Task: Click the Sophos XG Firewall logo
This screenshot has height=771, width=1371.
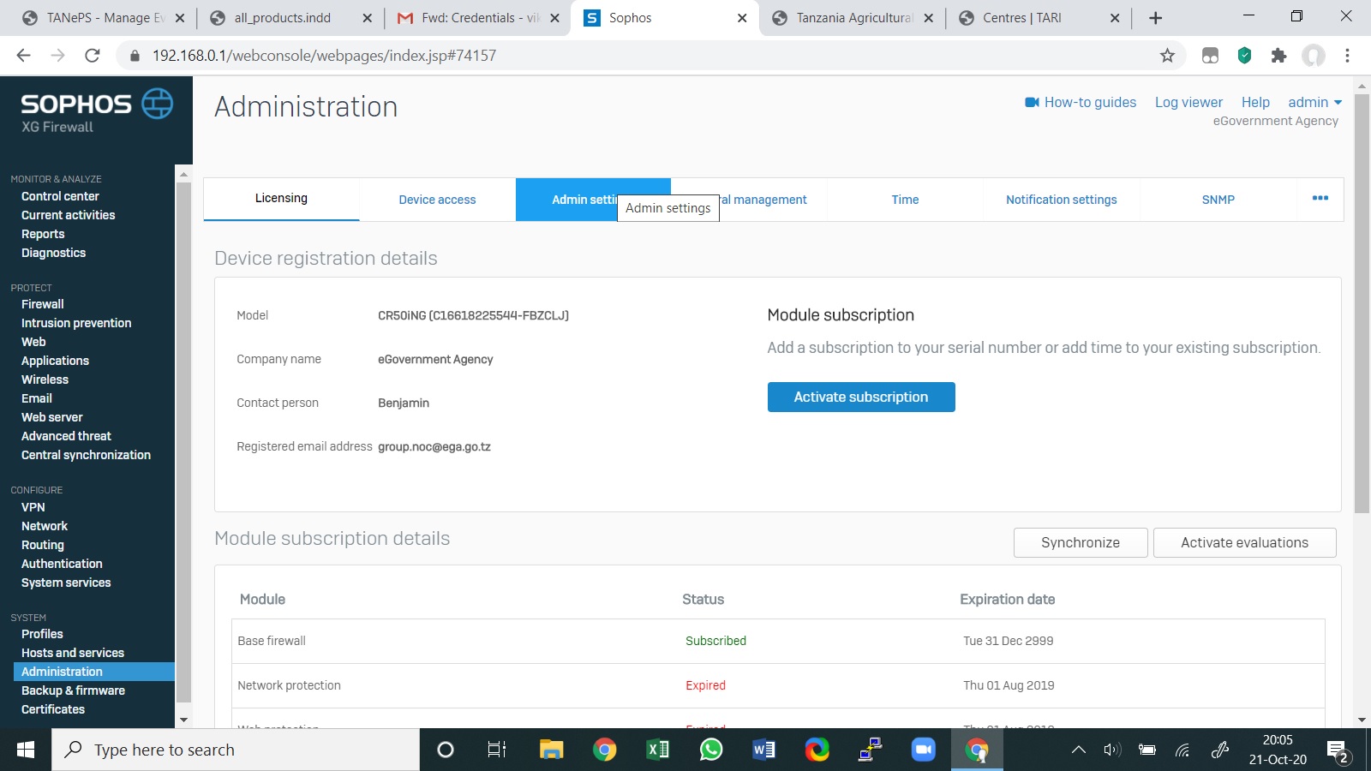Action: click(96, 111)
